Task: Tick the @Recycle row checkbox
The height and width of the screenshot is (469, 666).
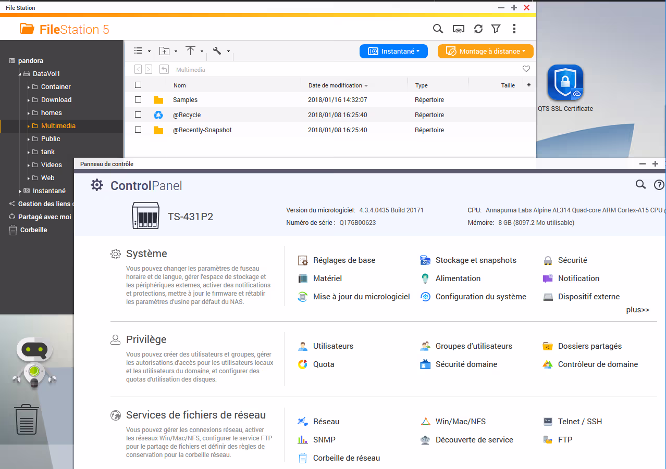Action: [138, 115]
